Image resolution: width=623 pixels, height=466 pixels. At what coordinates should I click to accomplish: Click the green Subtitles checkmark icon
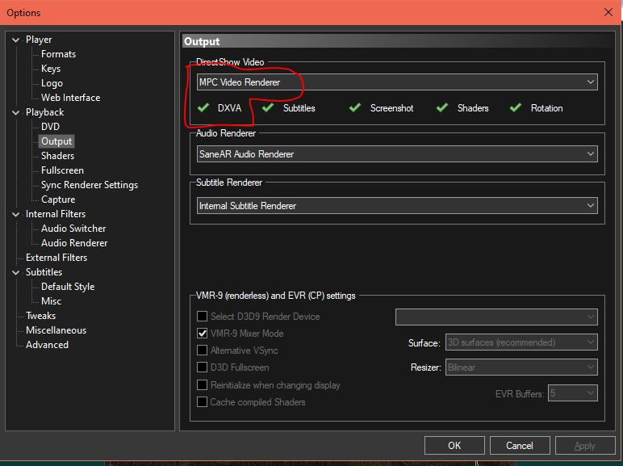click(x=268, y=107)
